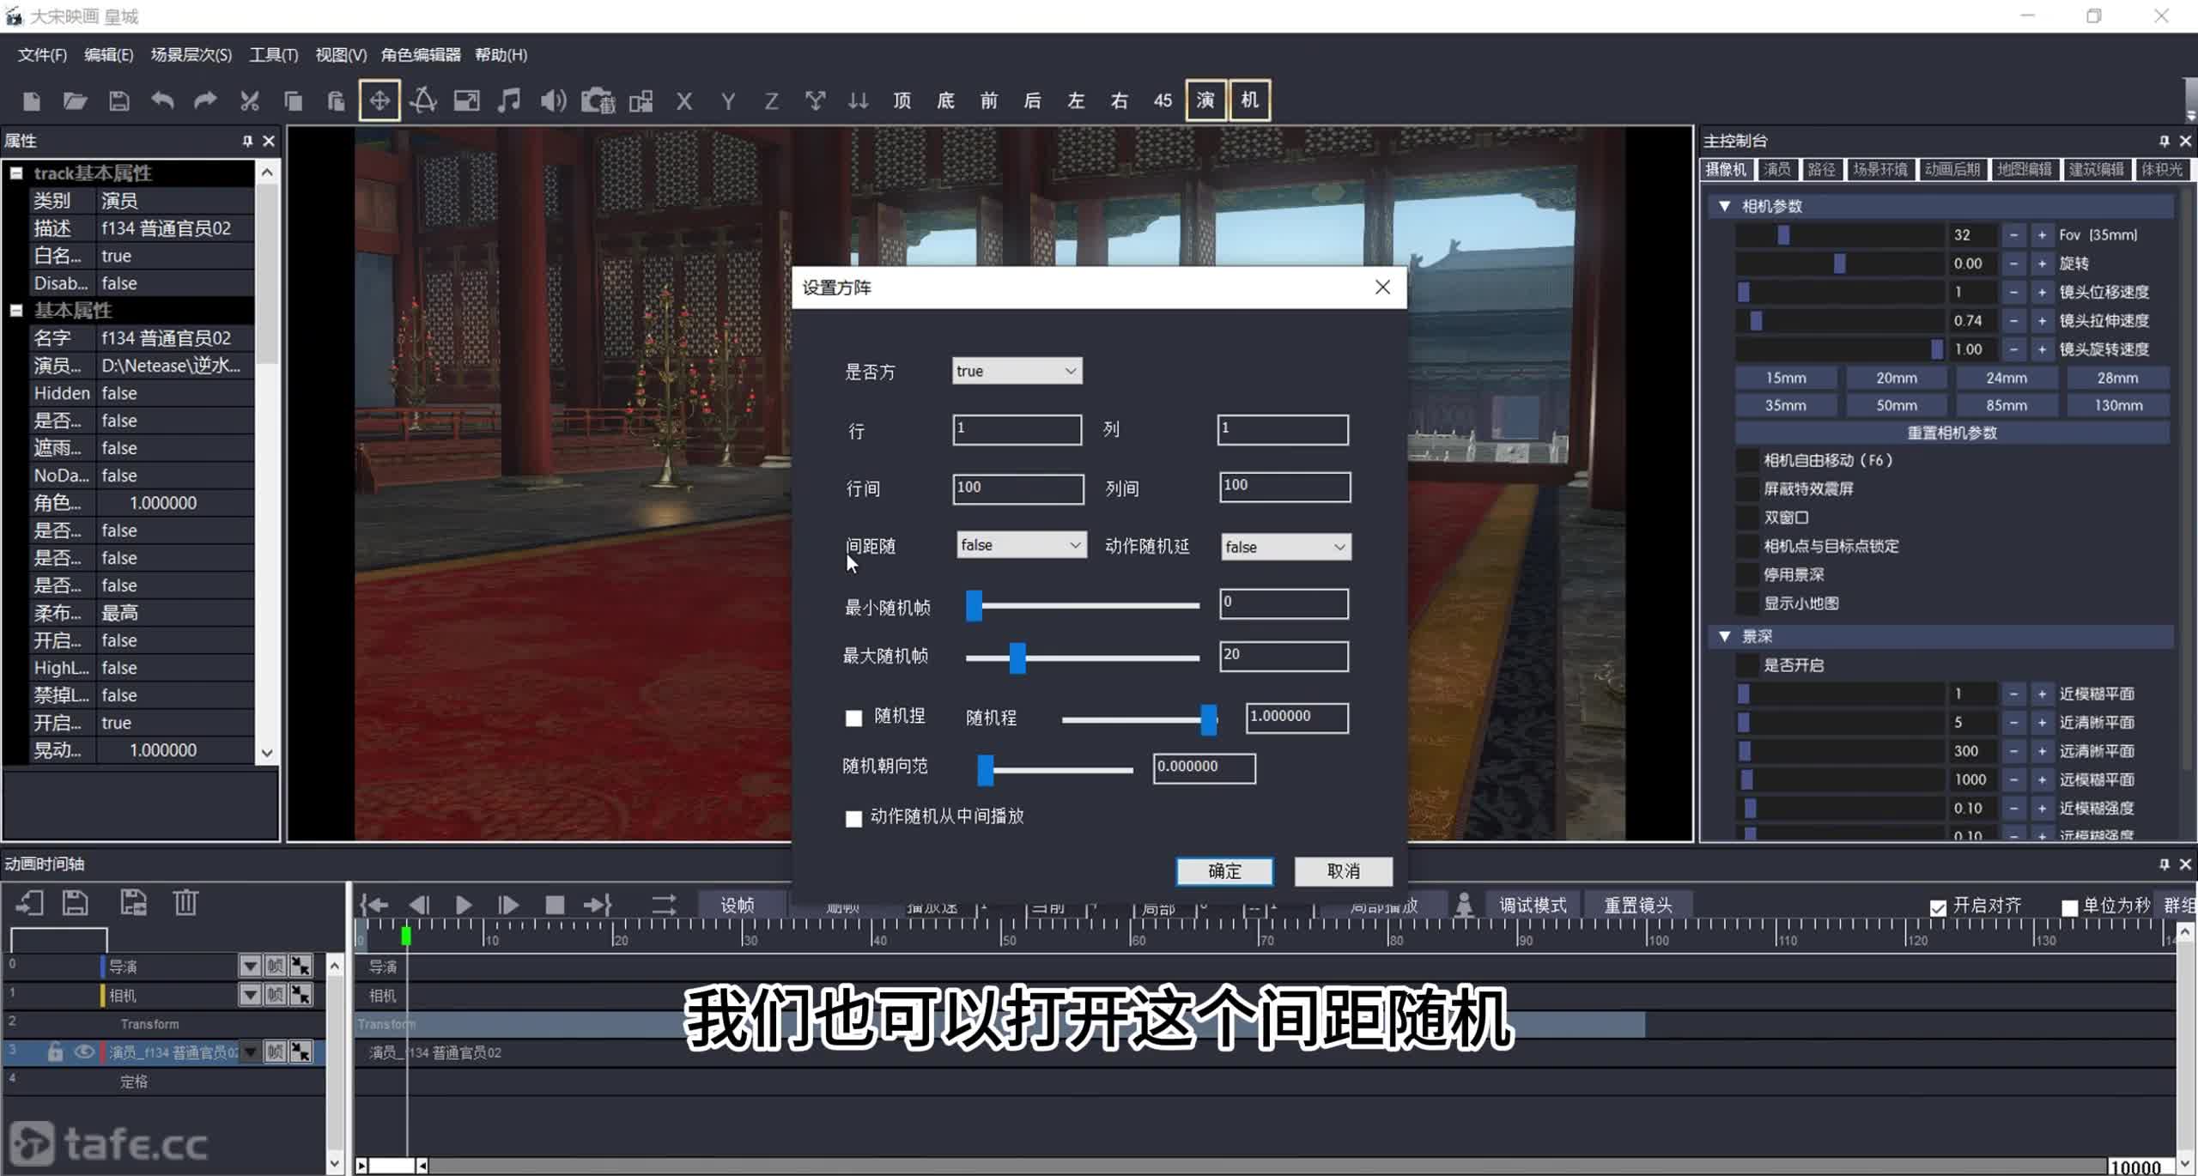Switch to the 动画后期 tab
The height and width of the screenshot is (1176, 2198).
pos(1952,169)
